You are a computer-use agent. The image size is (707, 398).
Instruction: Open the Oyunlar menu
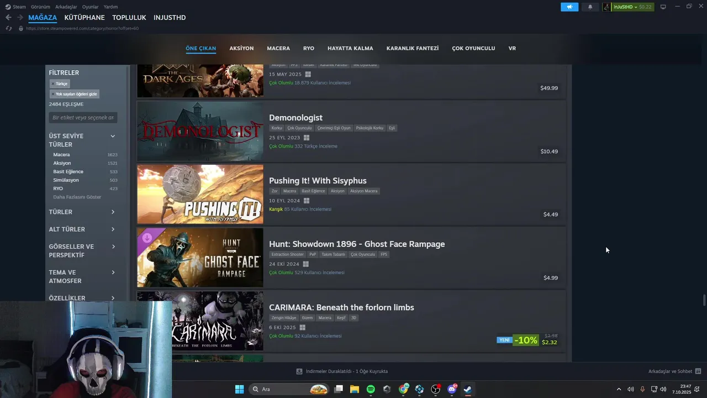coord(90,7)
